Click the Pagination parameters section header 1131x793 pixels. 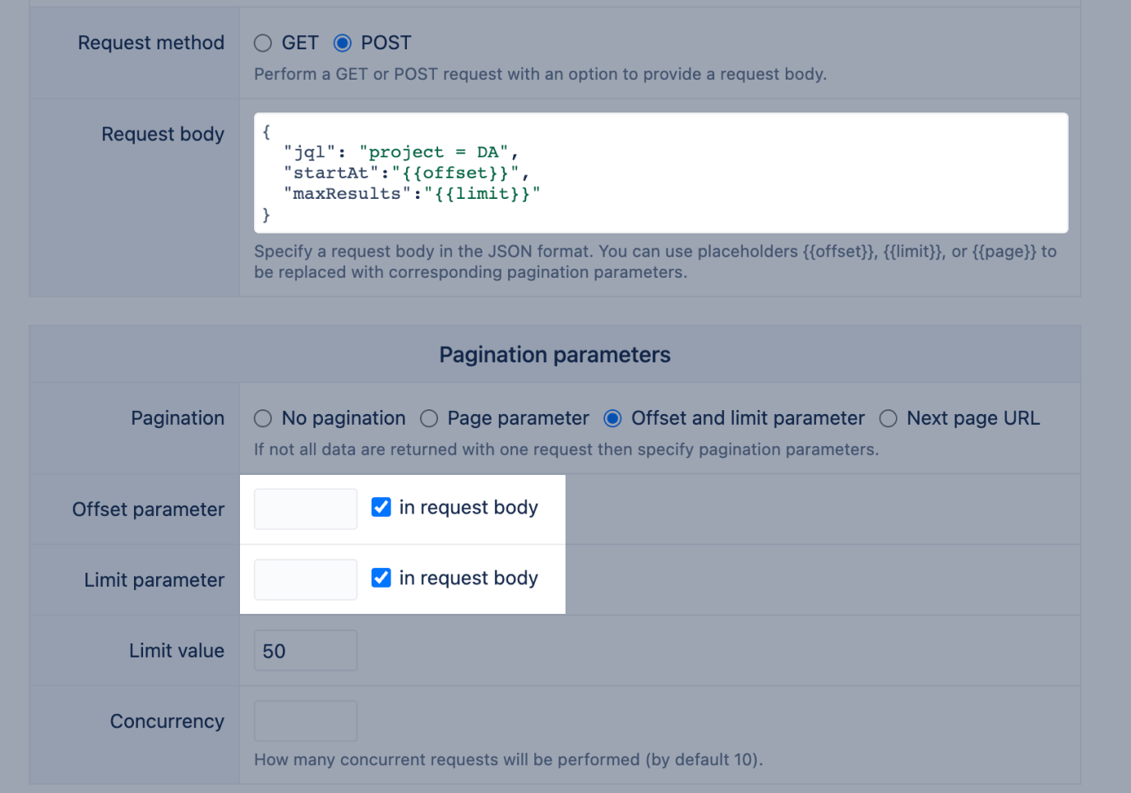point(554,354)
